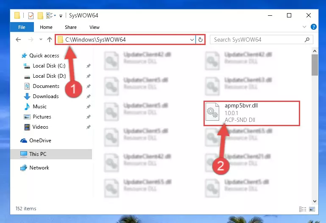Select This PC in navigation pane
This screenshot has width=326, height=223.
[51, 154]
